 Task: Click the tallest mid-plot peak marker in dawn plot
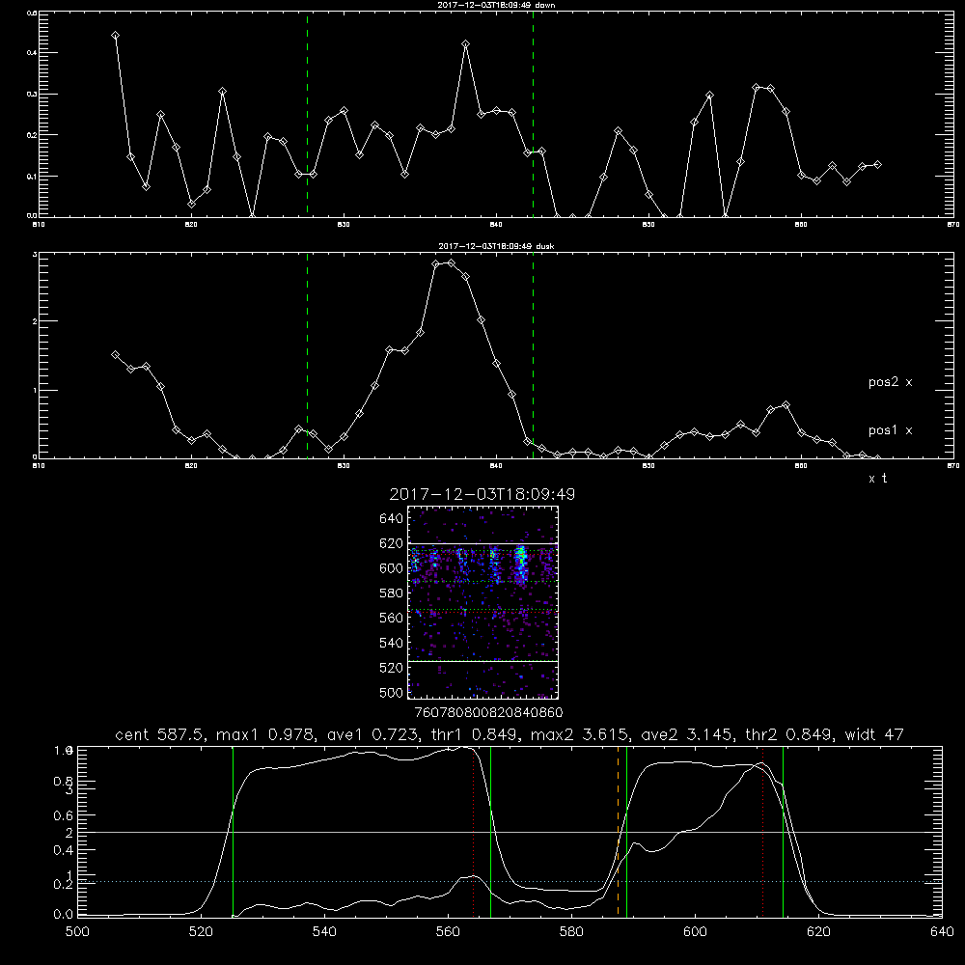pyautogui.click(x=466, y=43)
